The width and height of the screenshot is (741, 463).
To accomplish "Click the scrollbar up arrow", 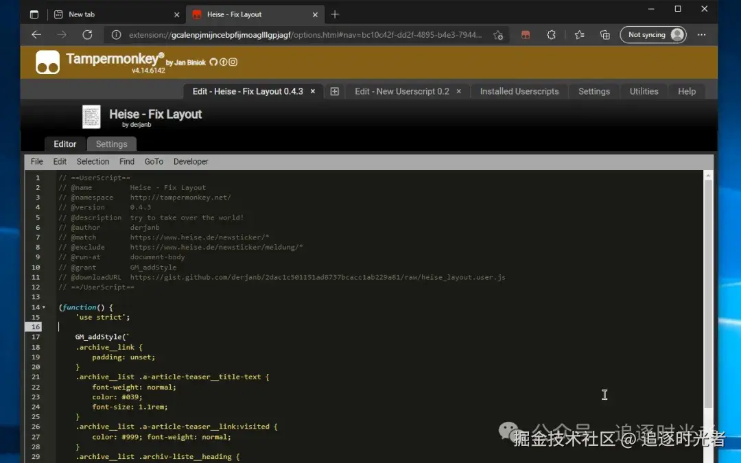I will (x=708, y=176).
